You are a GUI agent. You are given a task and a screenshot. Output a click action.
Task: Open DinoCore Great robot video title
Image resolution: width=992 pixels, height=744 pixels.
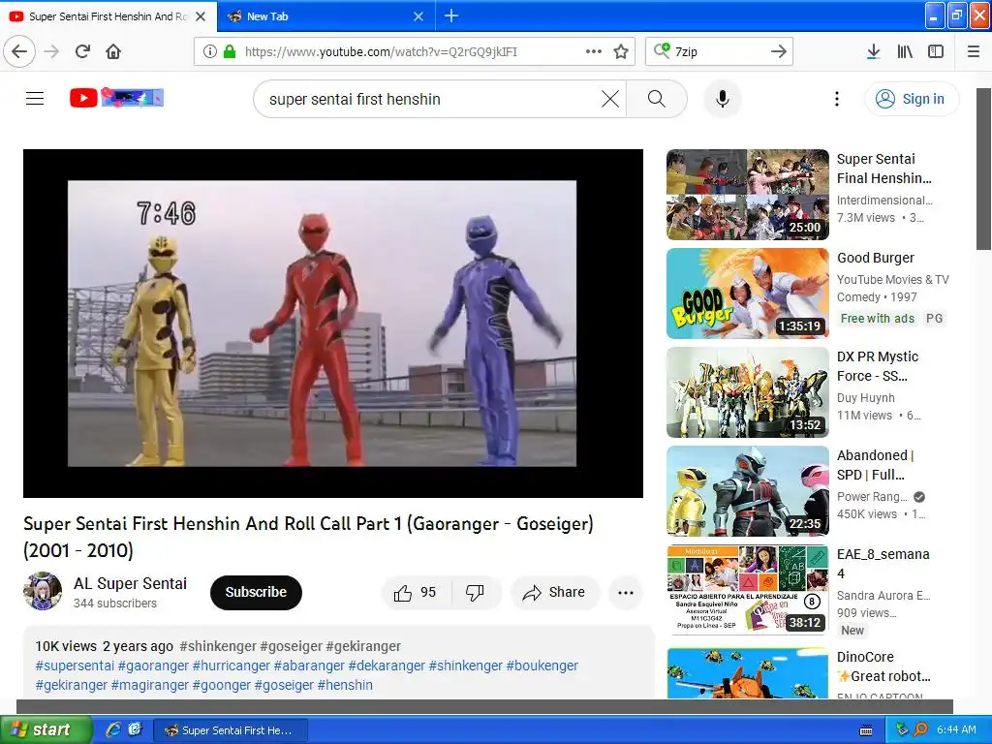click(883, 666)
